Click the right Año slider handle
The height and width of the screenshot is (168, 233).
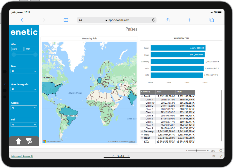pos(35,55)
